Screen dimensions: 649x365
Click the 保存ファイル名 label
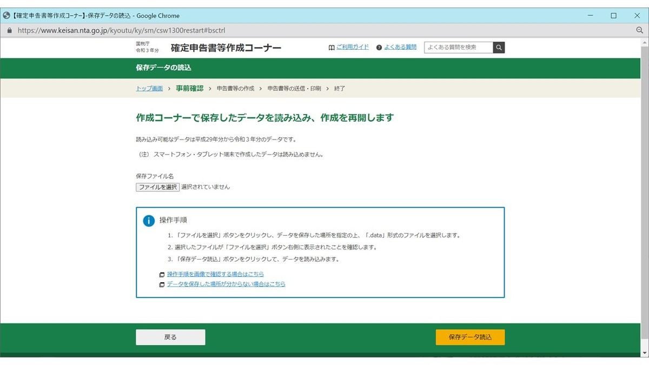tap(155, 176)
